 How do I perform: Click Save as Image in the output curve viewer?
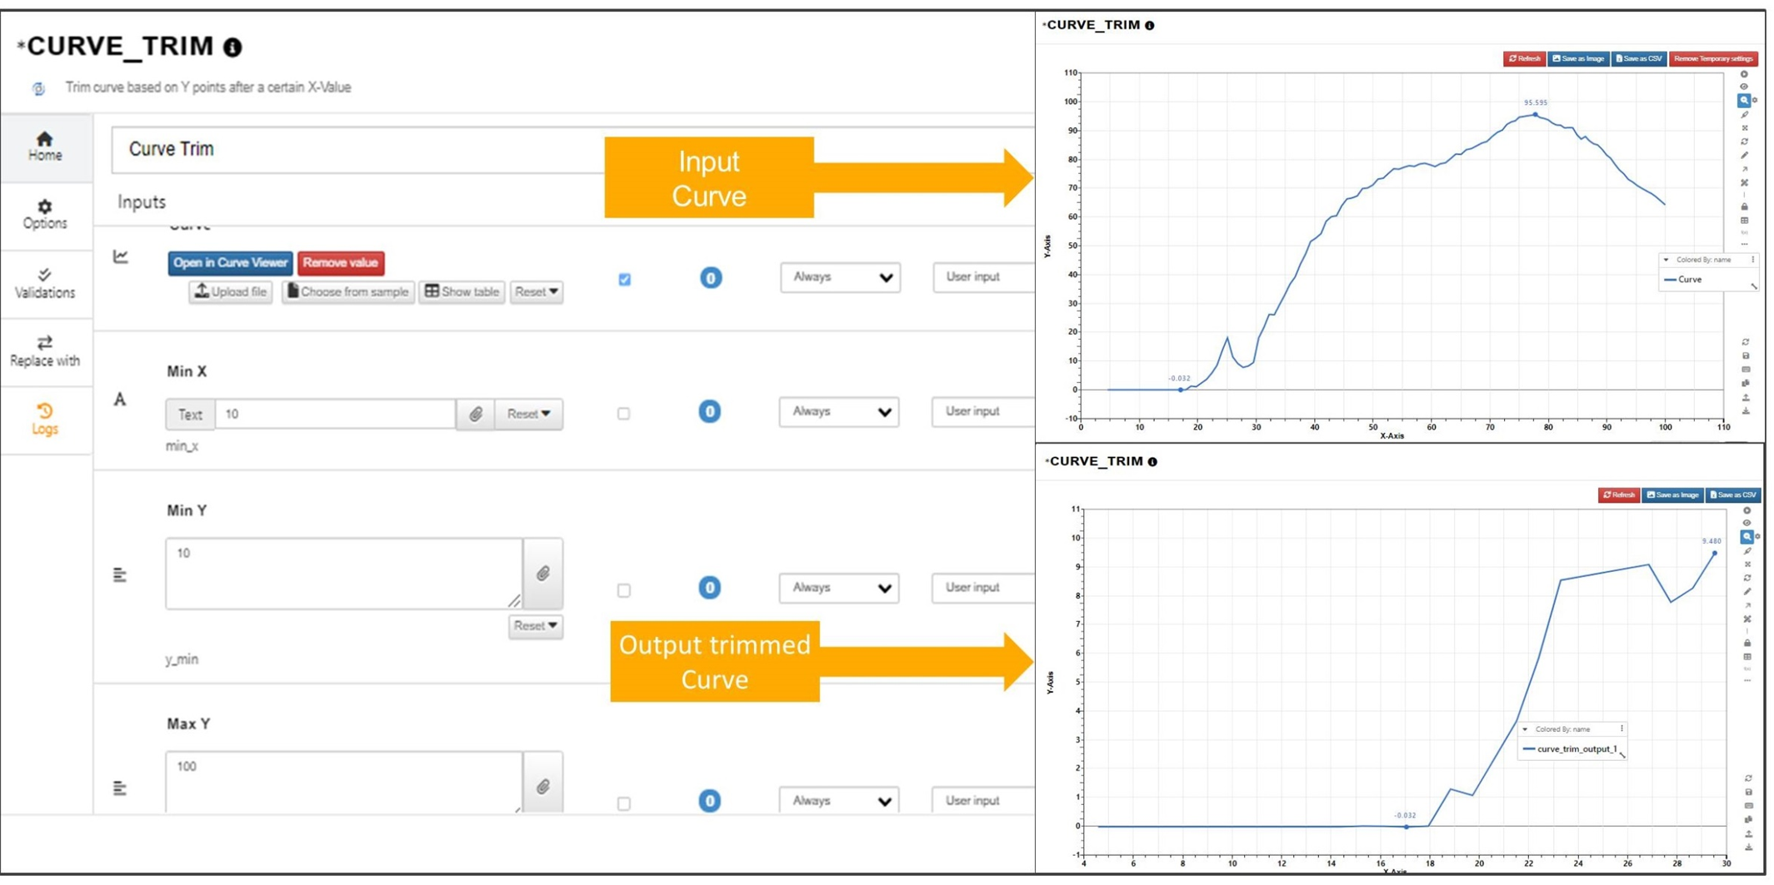[x=1672, y=495]
